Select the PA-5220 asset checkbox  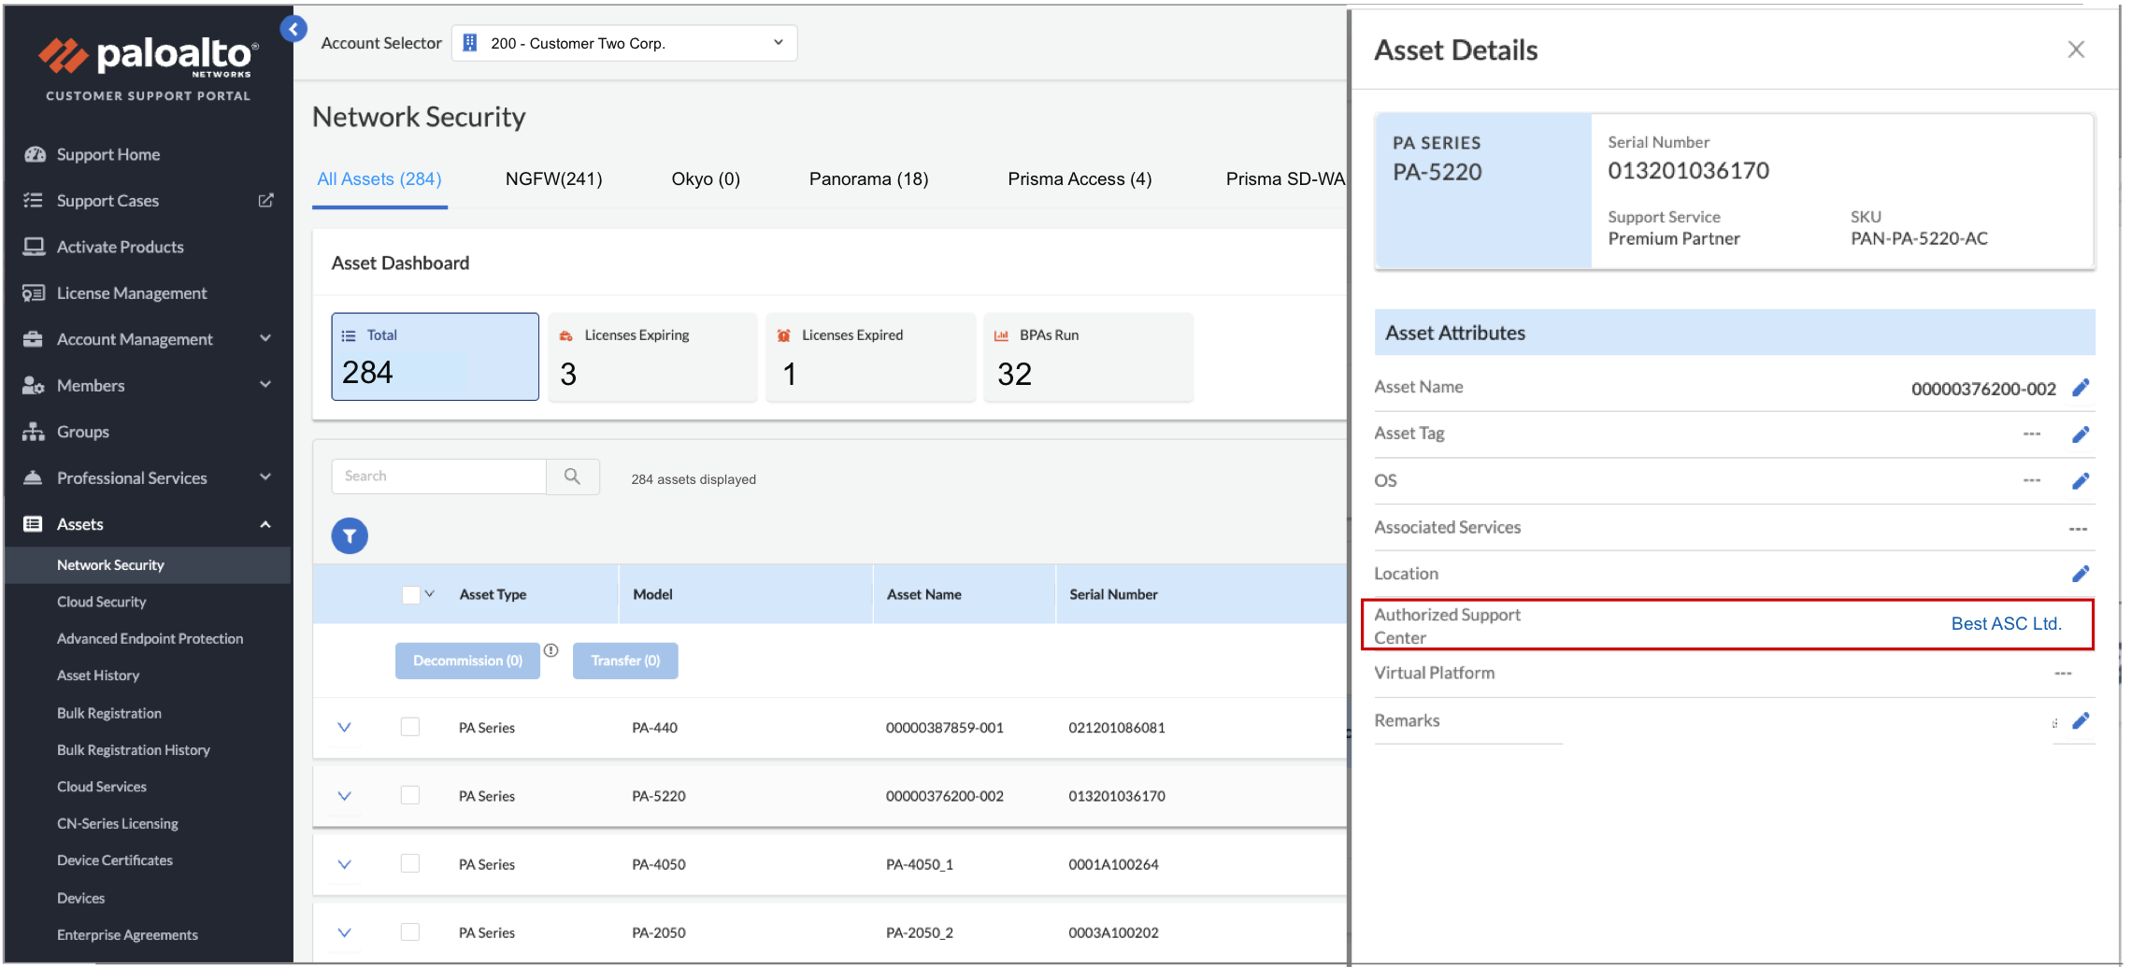(410, 795)
